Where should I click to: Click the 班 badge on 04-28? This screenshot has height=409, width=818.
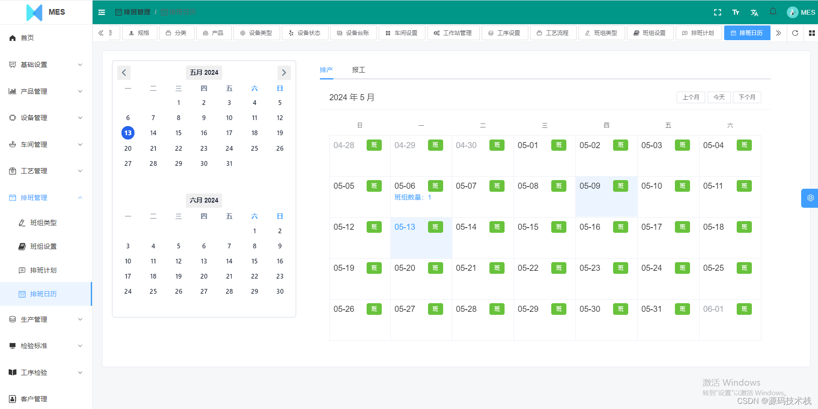click(374, 145)
